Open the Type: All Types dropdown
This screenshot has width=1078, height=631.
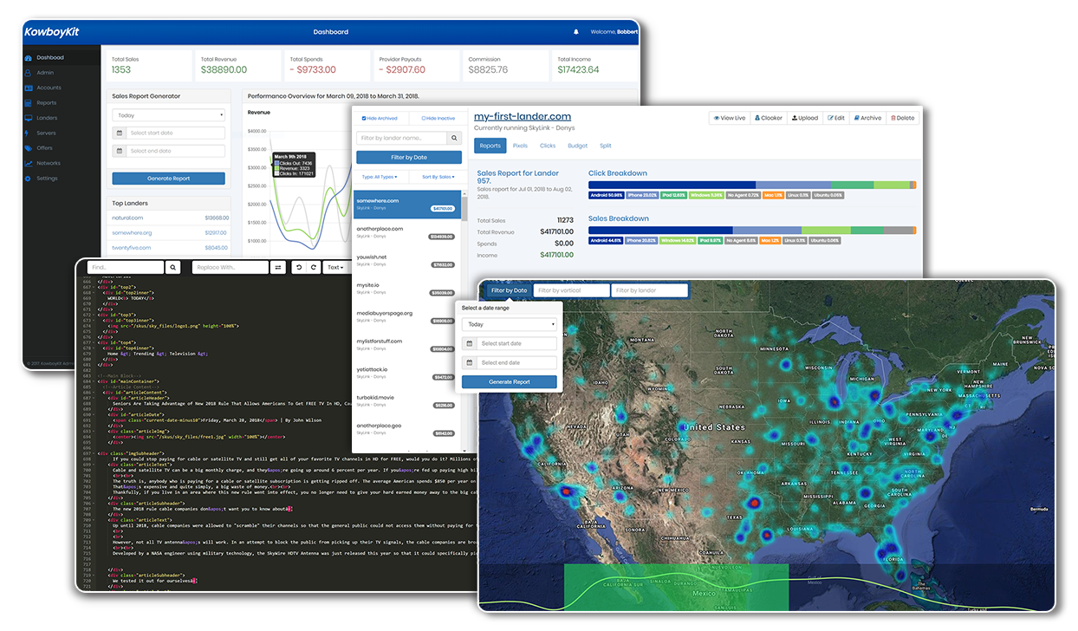[379, 177]
